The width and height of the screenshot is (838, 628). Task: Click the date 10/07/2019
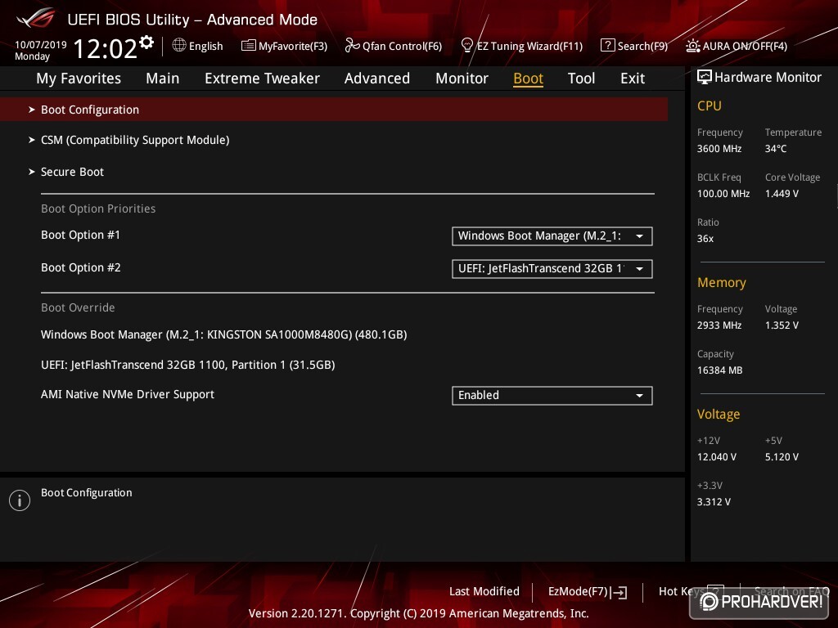click(41, 45)
